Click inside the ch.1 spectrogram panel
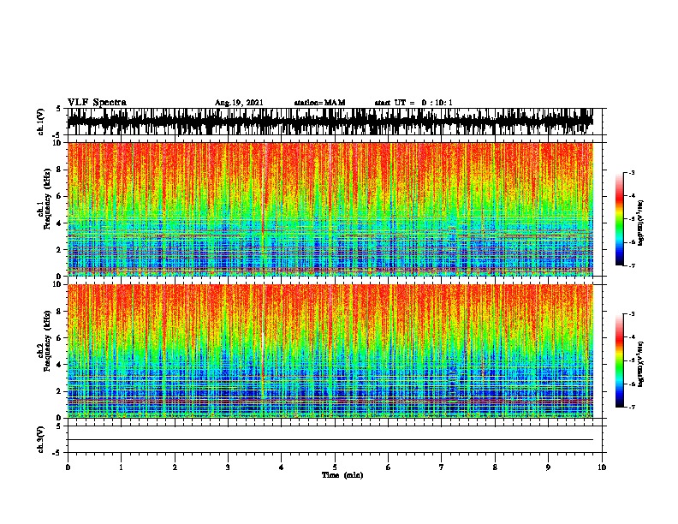Screen dimensions: 678x524 [x=330, y=209]
